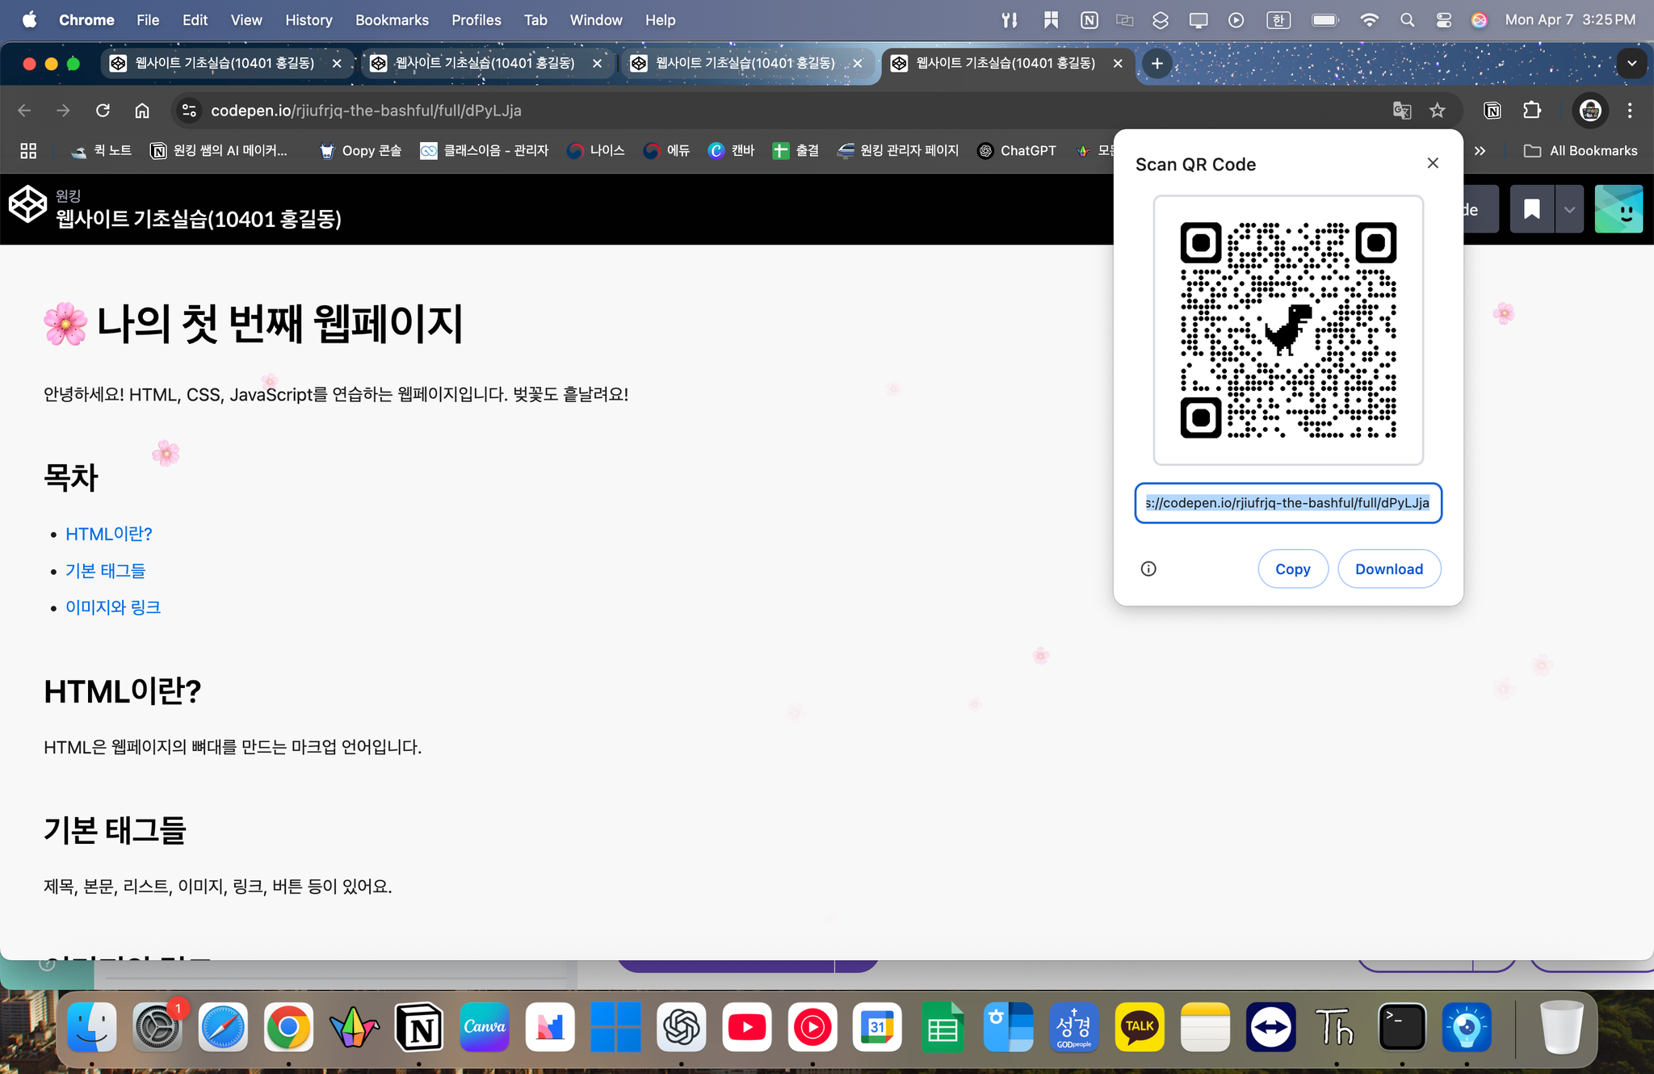This screenshot has height=1074, width=1654.
Task: Open Spotlight search icon
Action: click(x=1407, y=20)
